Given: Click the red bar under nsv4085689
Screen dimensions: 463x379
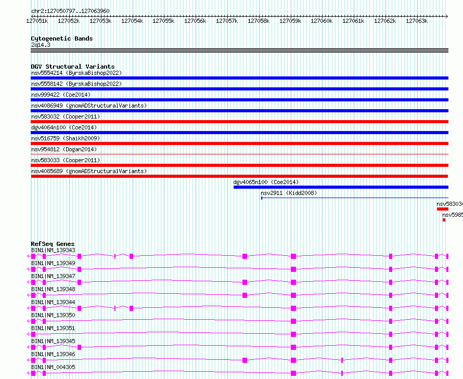Looking at the screenshot, I should click(239, 176).
